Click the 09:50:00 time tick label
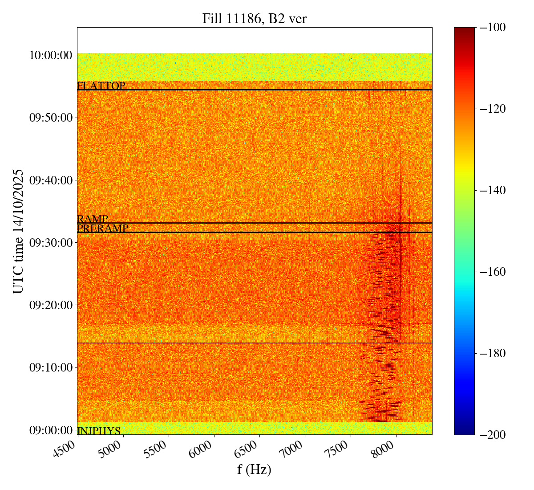This screenshot has height=490, width=534. (x=51, y=118)
